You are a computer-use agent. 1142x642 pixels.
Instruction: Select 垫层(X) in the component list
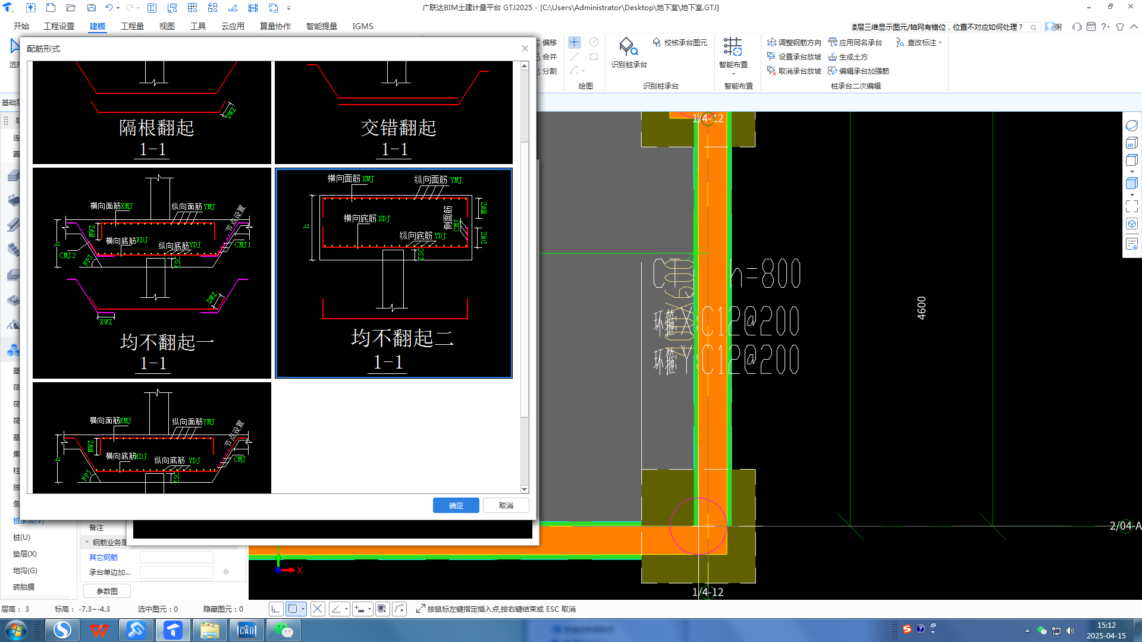click(x=25, y=553)
